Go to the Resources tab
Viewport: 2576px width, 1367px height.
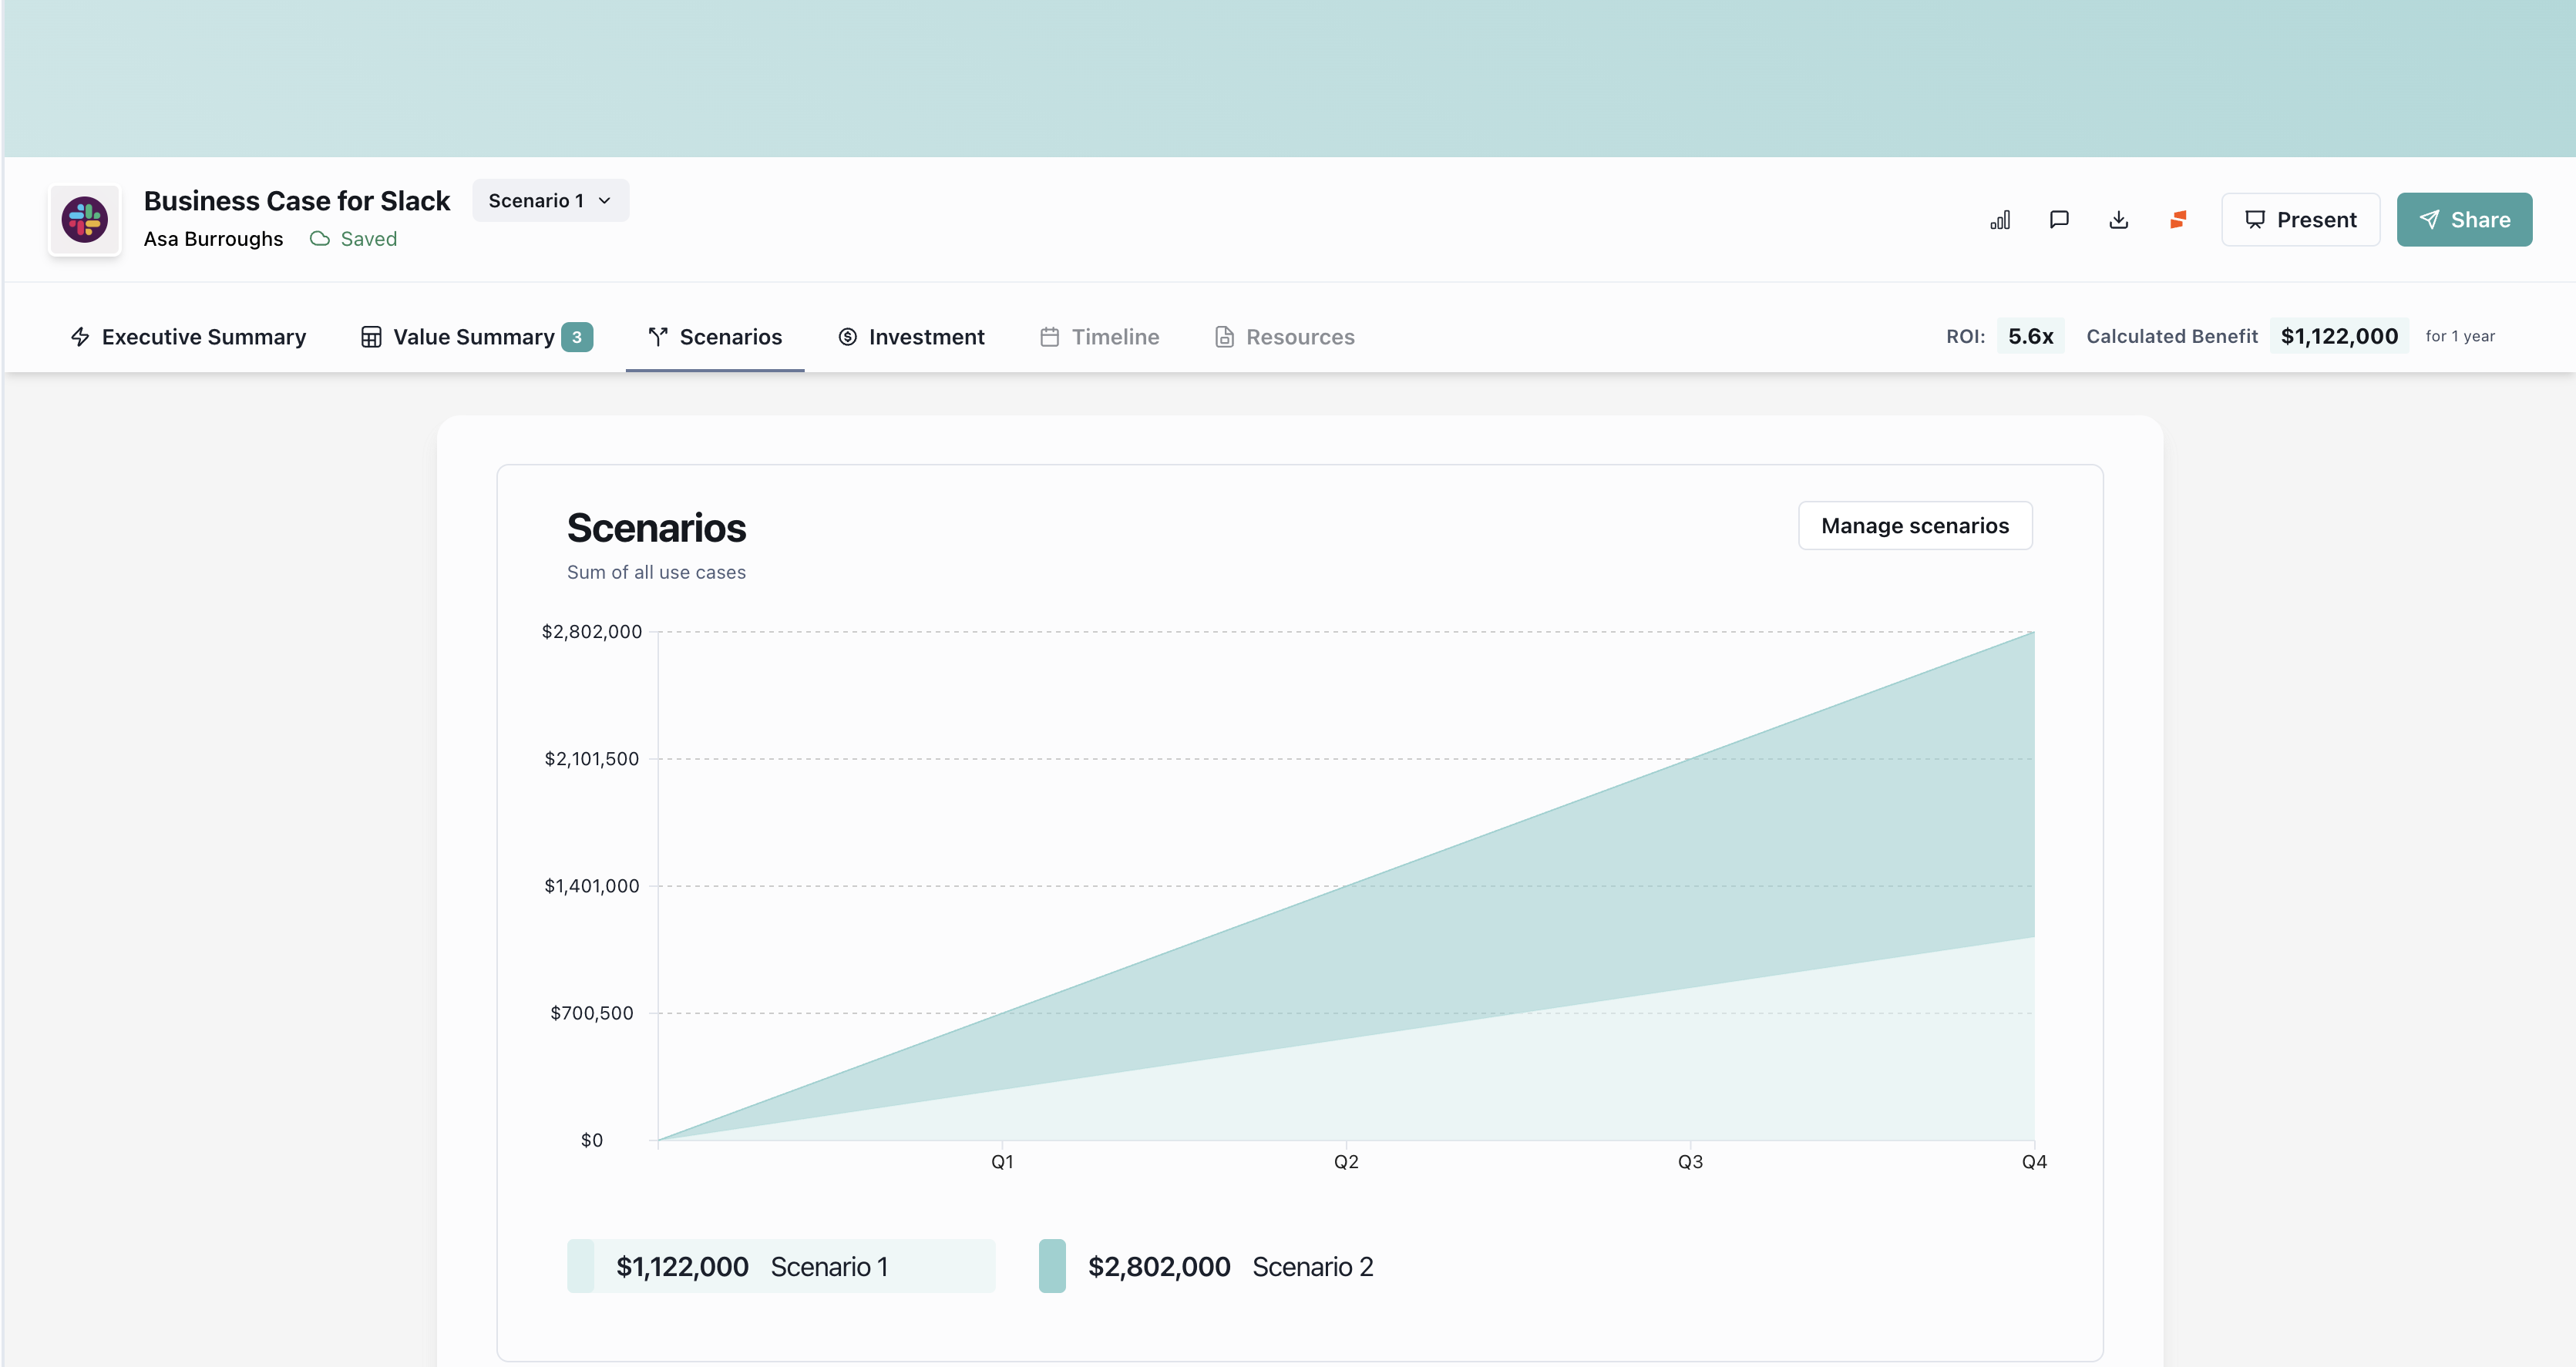(x=1284, y=337)
